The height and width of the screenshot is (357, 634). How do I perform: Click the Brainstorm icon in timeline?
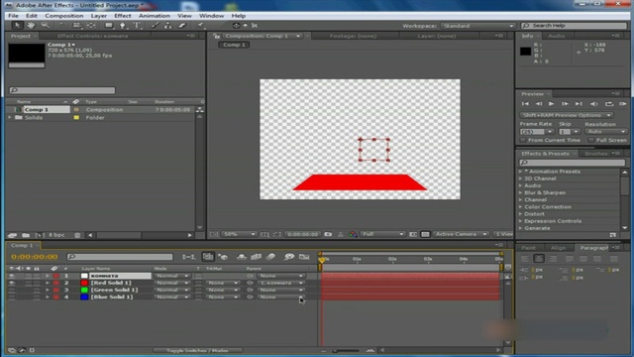[288, 257]
